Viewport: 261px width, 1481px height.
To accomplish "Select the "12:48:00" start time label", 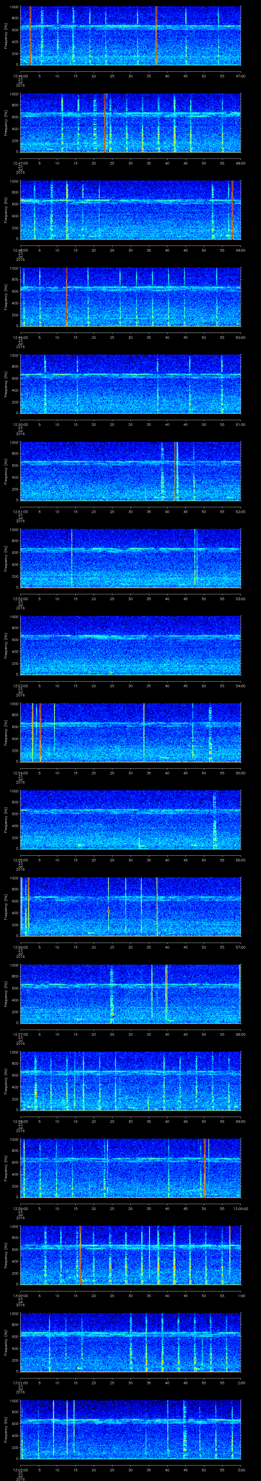I will tap(21, 250).
